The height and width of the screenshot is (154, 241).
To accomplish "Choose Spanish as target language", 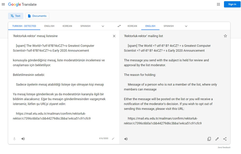I will tap(168, 26).
